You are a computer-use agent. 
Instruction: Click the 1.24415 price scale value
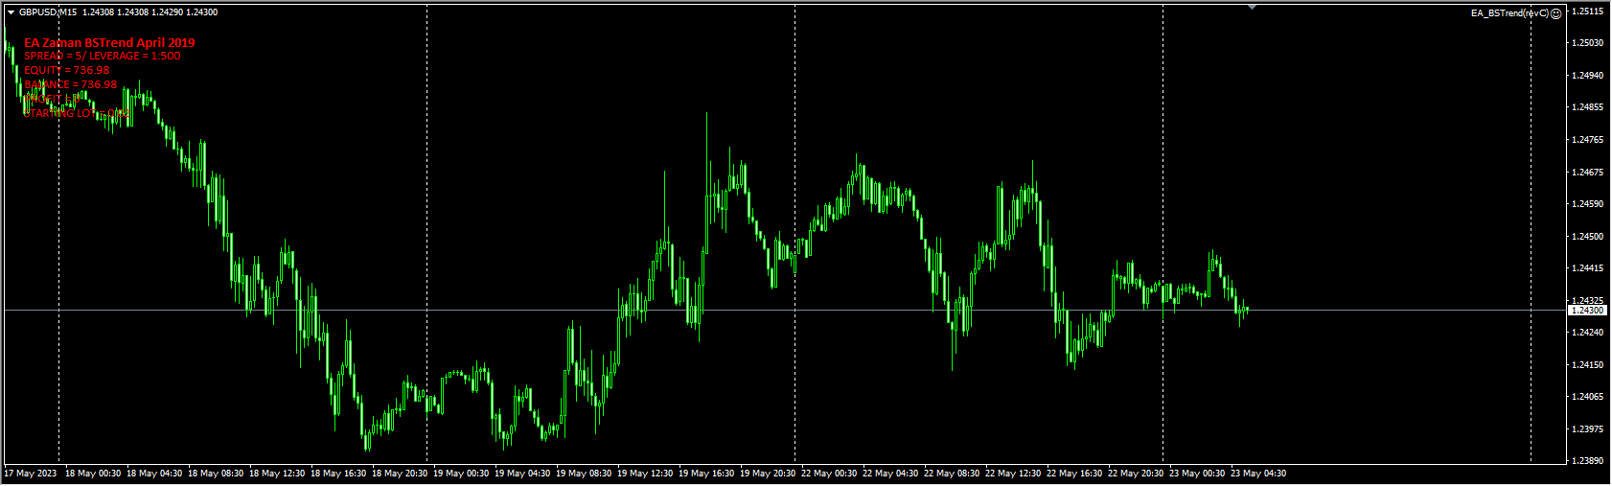1589,268
